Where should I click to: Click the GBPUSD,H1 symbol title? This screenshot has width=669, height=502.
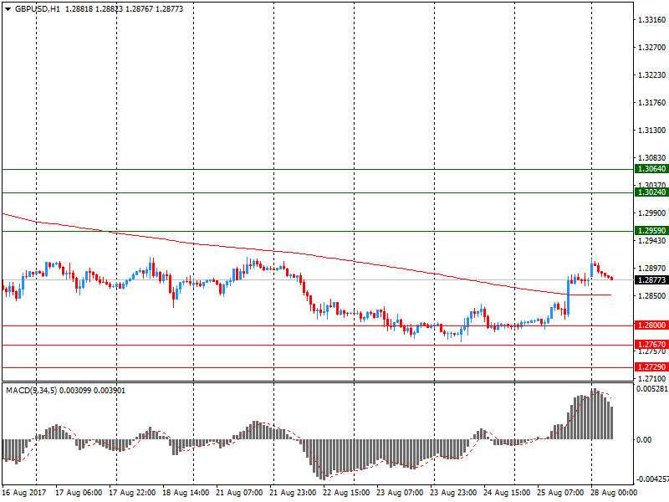(x=38, y=9)
